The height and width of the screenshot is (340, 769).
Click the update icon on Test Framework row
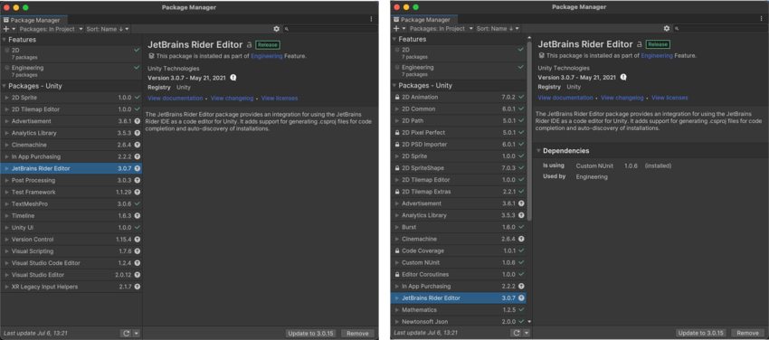[138, 192]
